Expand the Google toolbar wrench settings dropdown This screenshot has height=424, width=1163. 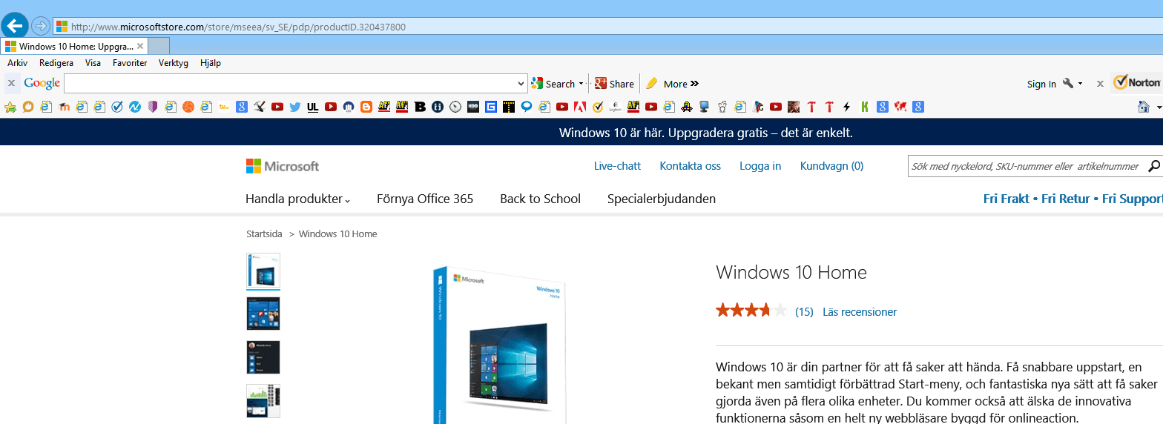click(x=1073, y=84)
